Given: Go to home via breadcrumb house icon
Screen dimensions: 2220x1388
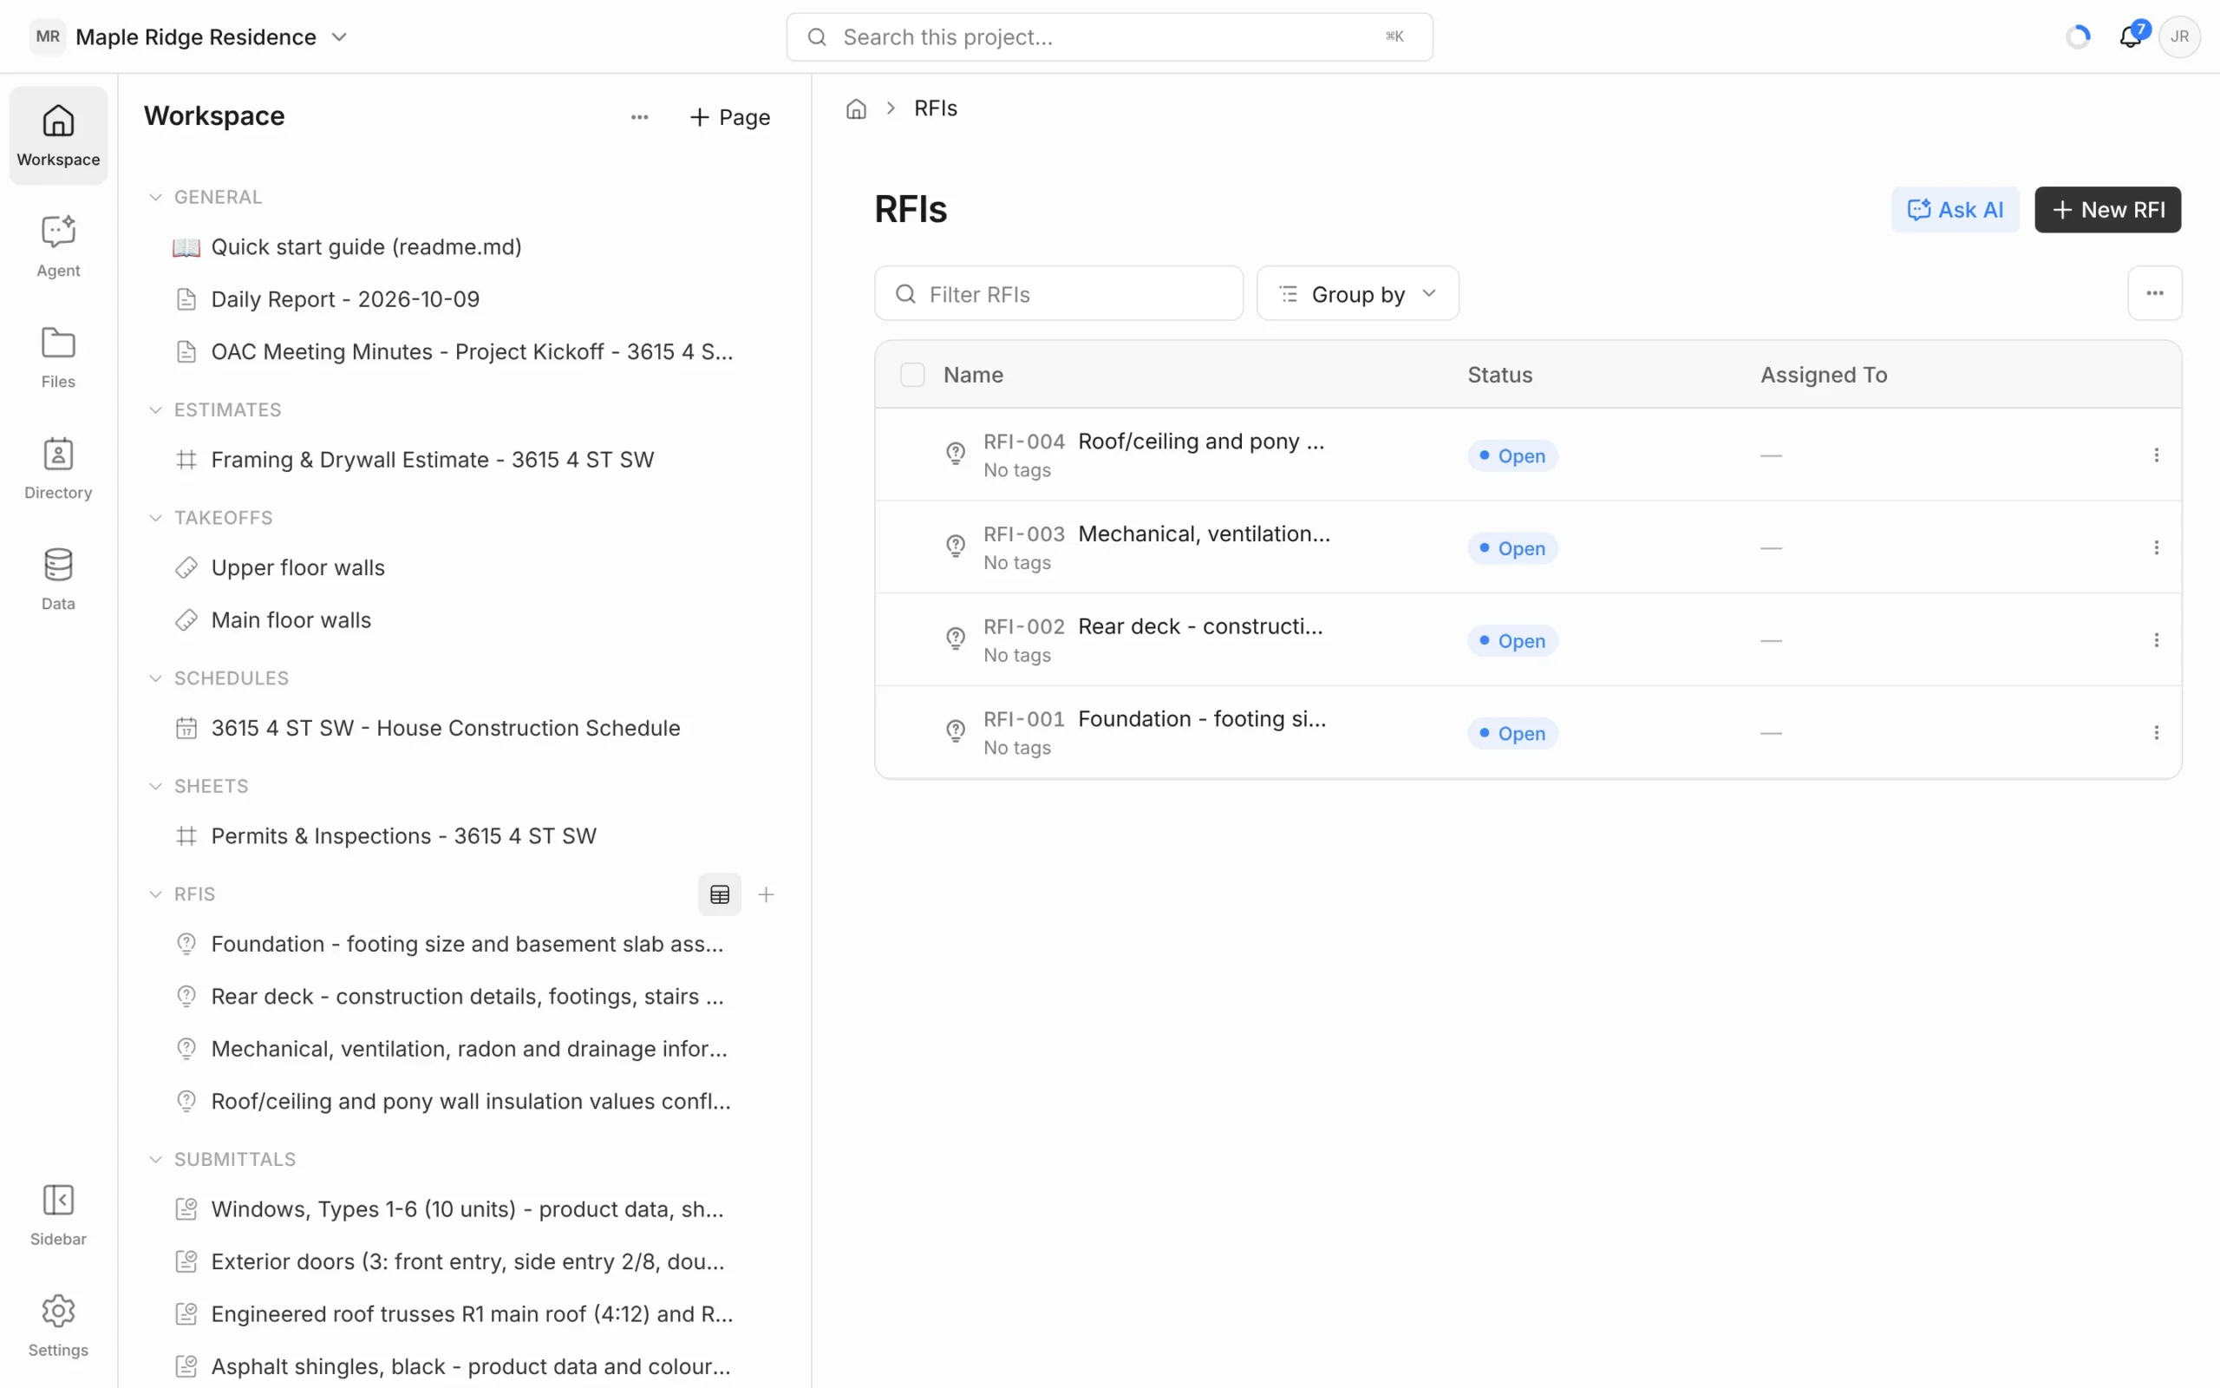Looking at the screenshot, I should pyautogui.click(x=856, y=108).
